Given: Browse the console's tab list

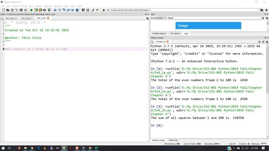Looking at the screenshot, I should pyautogui.click(x=152, y=42).
